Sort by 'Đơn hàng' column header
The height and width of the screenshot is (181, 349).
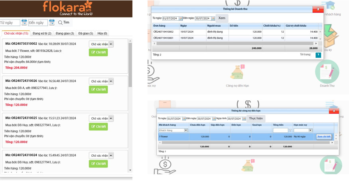[166, 26]
